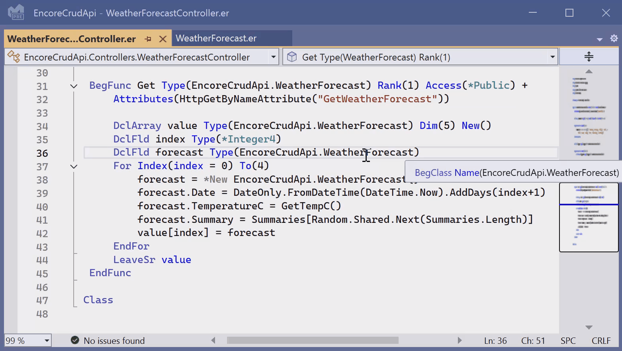Viewport: 622px width, 351px height.
Task: Click the "GetWeatherForecast" string literal
Action: [377, 99]
